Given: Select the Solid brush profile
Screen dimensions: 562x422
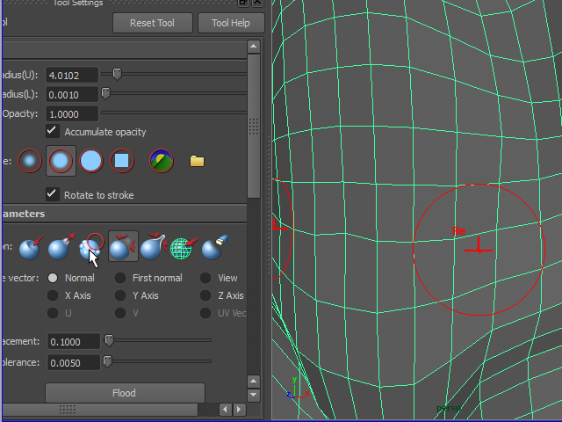Looking at the screenshot, I should 91,161.
